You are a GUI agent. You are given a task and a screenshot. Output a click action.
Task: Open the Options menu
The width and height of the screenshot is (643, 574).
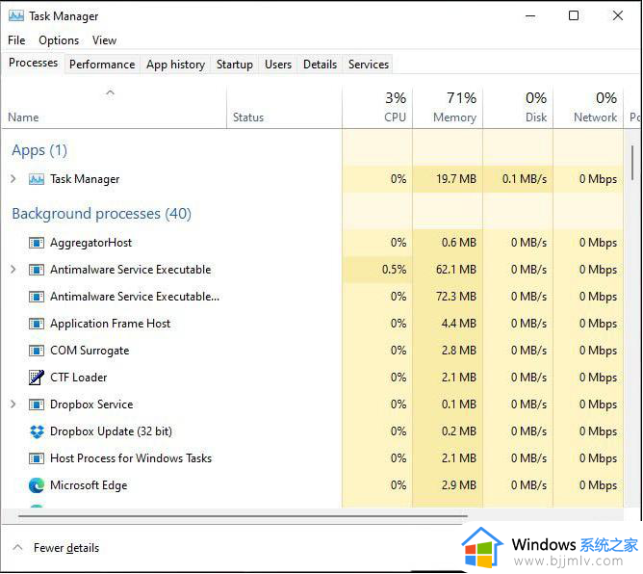point(59,40)
